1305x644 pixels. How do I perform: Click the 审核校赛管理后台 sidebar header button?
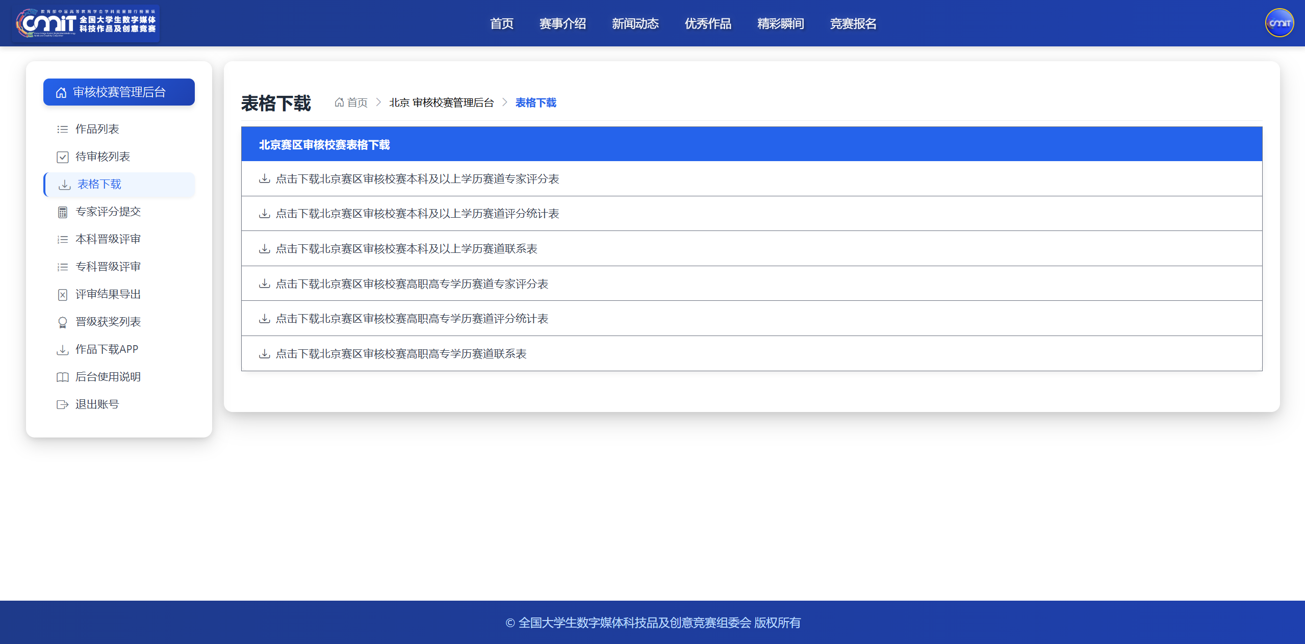point(119,92)
